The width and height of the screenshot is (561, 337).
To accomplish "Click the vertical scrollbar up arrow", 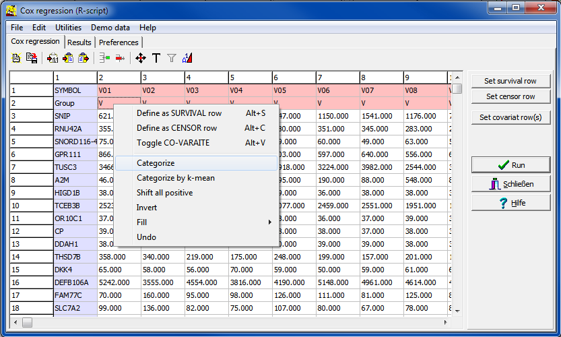I will pos(457,78).
